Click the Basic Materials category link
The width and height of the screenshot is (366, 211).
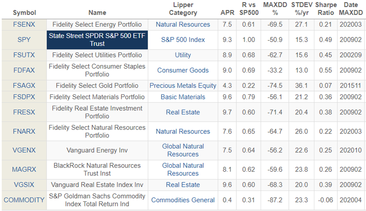coord(183,97)
